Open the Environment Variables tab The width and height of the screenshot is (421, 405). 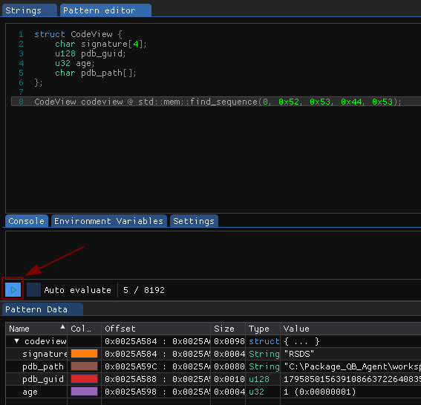[108, 221]
